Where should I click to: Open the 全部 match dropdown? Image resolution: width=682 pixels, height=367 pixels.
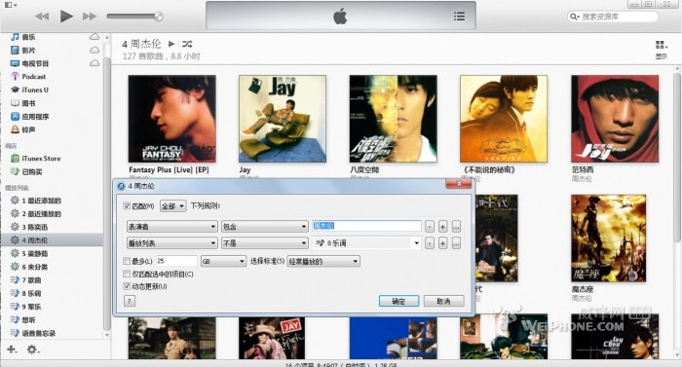[x=173, y=205]
